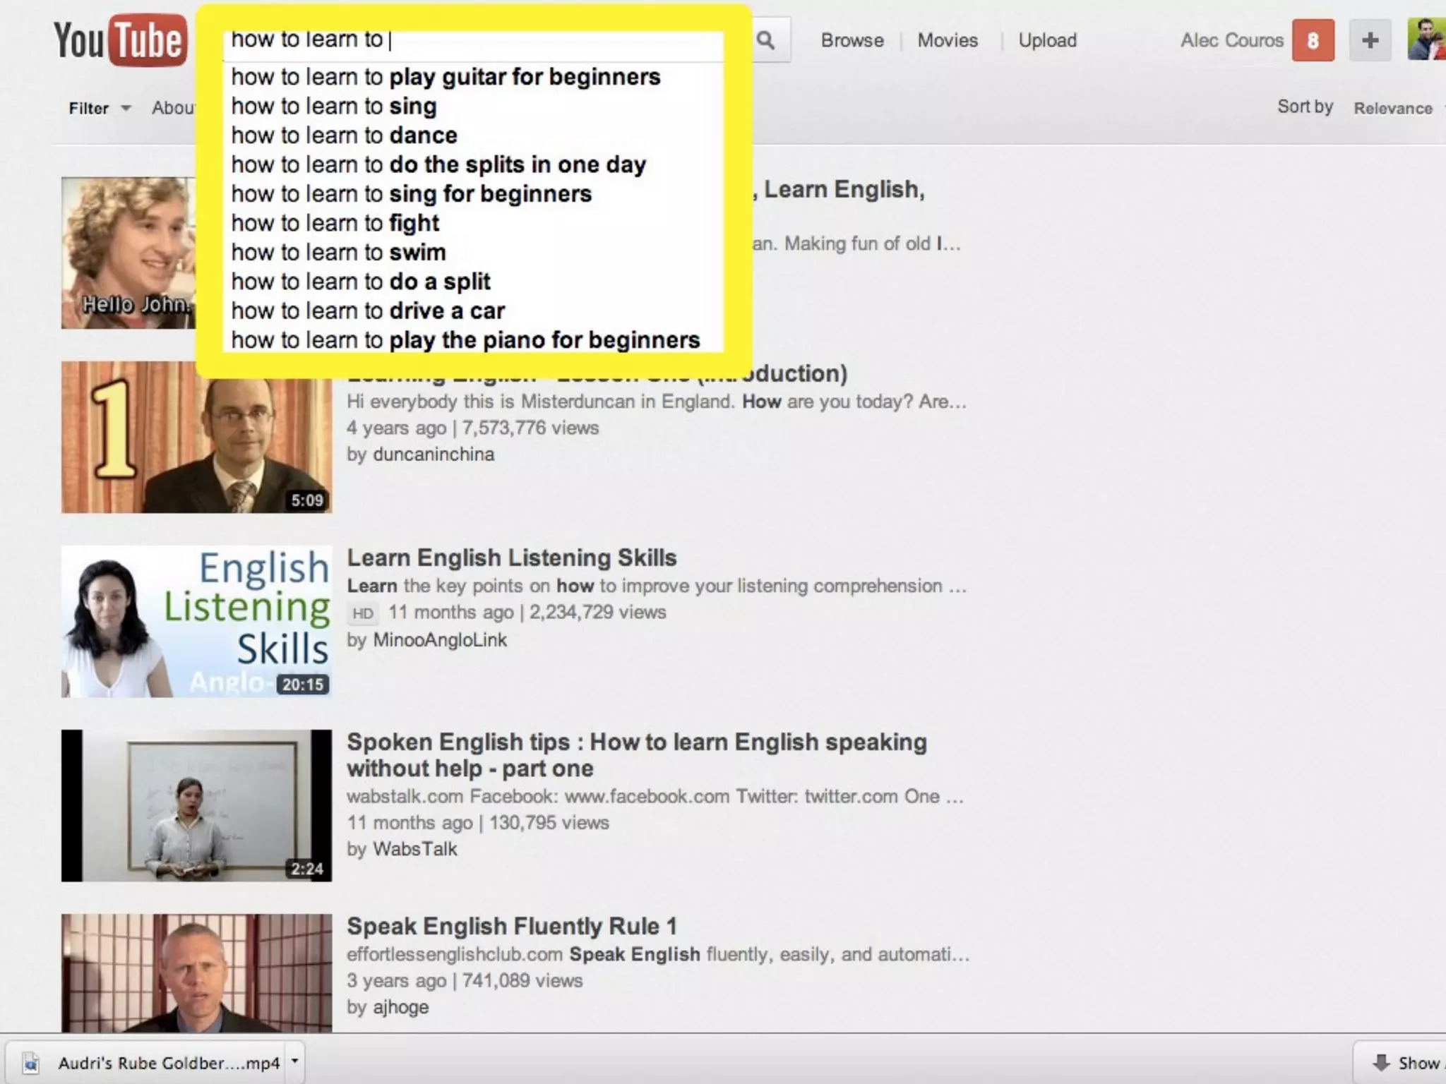This screenshot has height=1084, width=1446.
Task: Choose suggestion 'how to learn to swim'
Action: [x=339, y=253]
